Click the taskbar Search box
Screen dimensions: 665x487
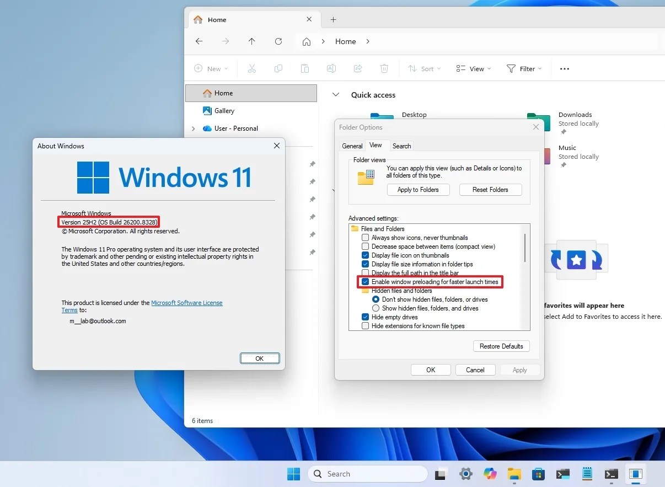[x=367, y=474]
